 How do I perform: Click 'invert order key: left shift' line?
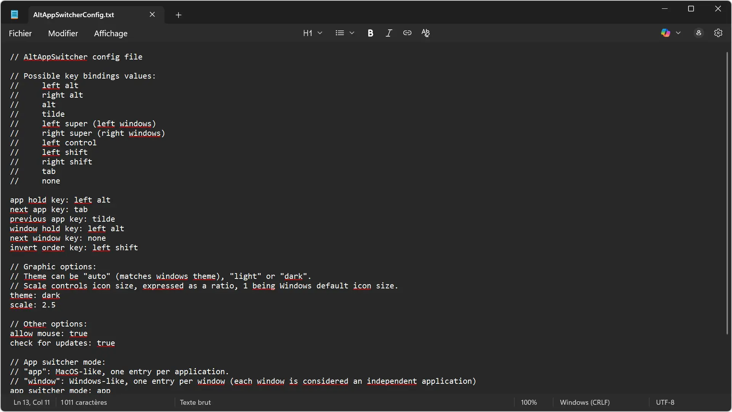pyautogui.click(x=74, y=248)
